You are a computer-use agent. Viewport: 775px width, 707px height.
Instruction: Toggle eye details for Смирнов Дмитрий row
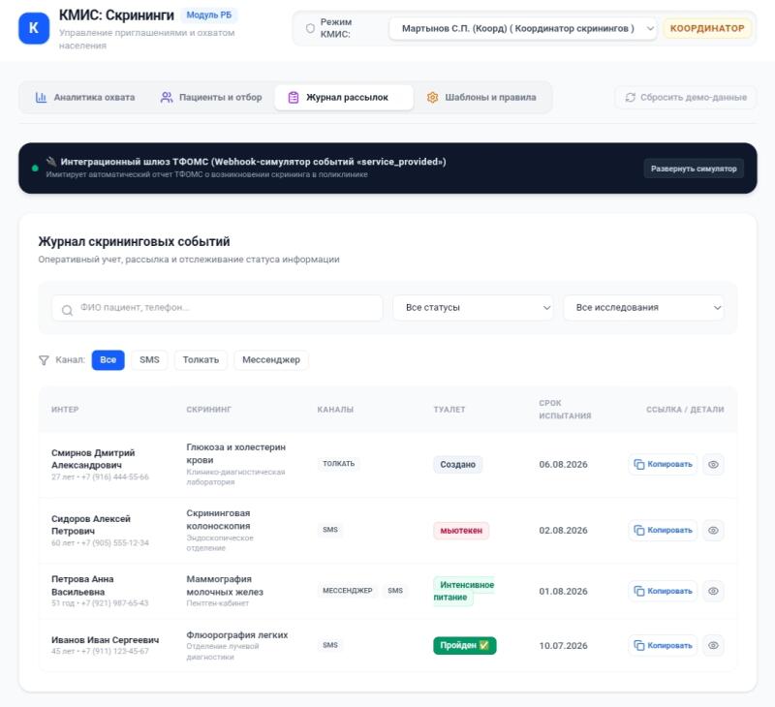(x=713, y=465)
